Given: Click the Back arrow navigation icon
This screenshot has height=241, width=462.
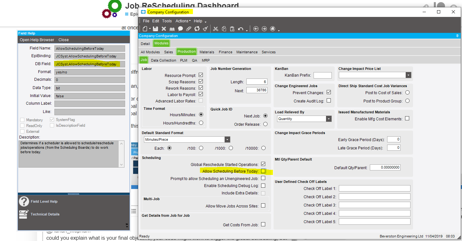Looking at the screenshot, I should (x=256, y=29).
